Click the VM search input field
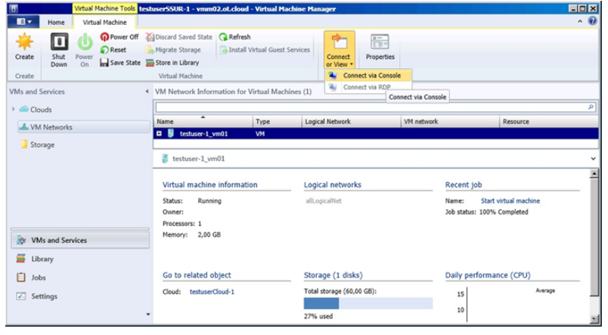The image size is (608, 335). tap(371, 108)
